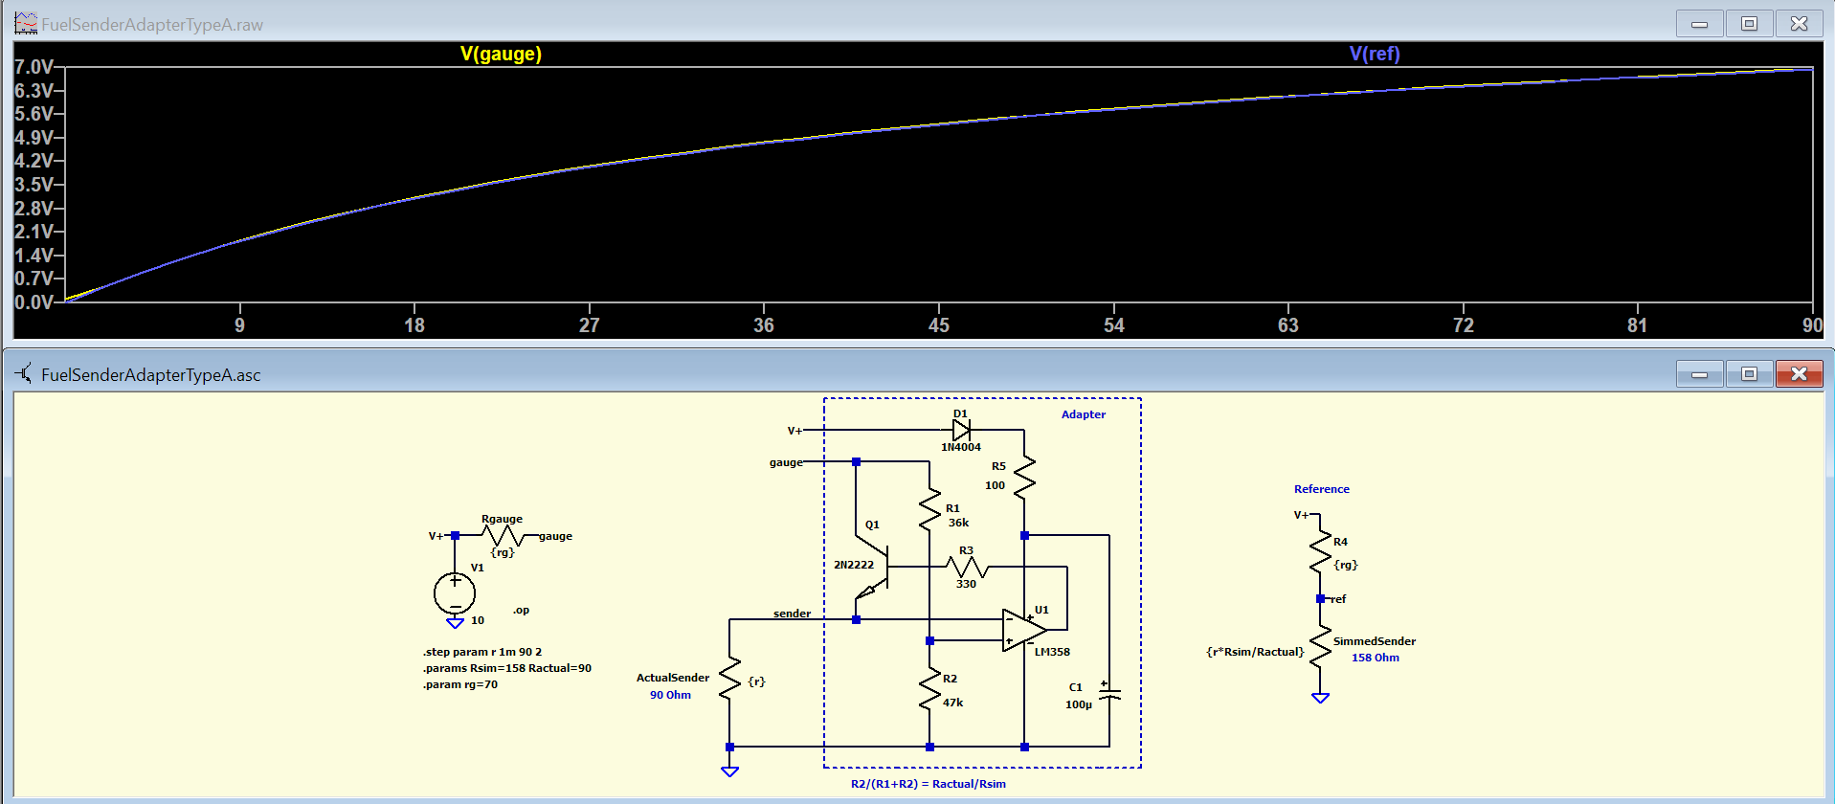Select the C1 100µ capacitor symbol
The width and height of the screenshot is (1835, 804).
point(1109,693)
